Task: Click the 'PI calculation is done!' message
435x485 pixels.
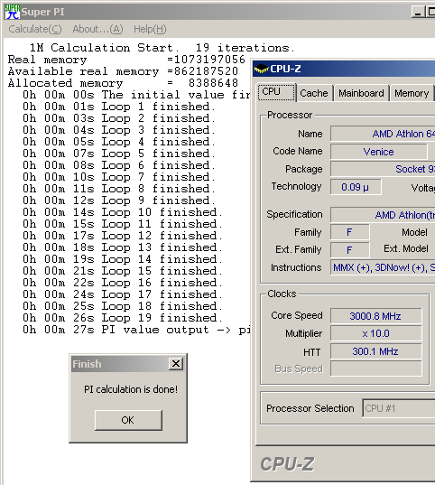Action: pos(131,389)
